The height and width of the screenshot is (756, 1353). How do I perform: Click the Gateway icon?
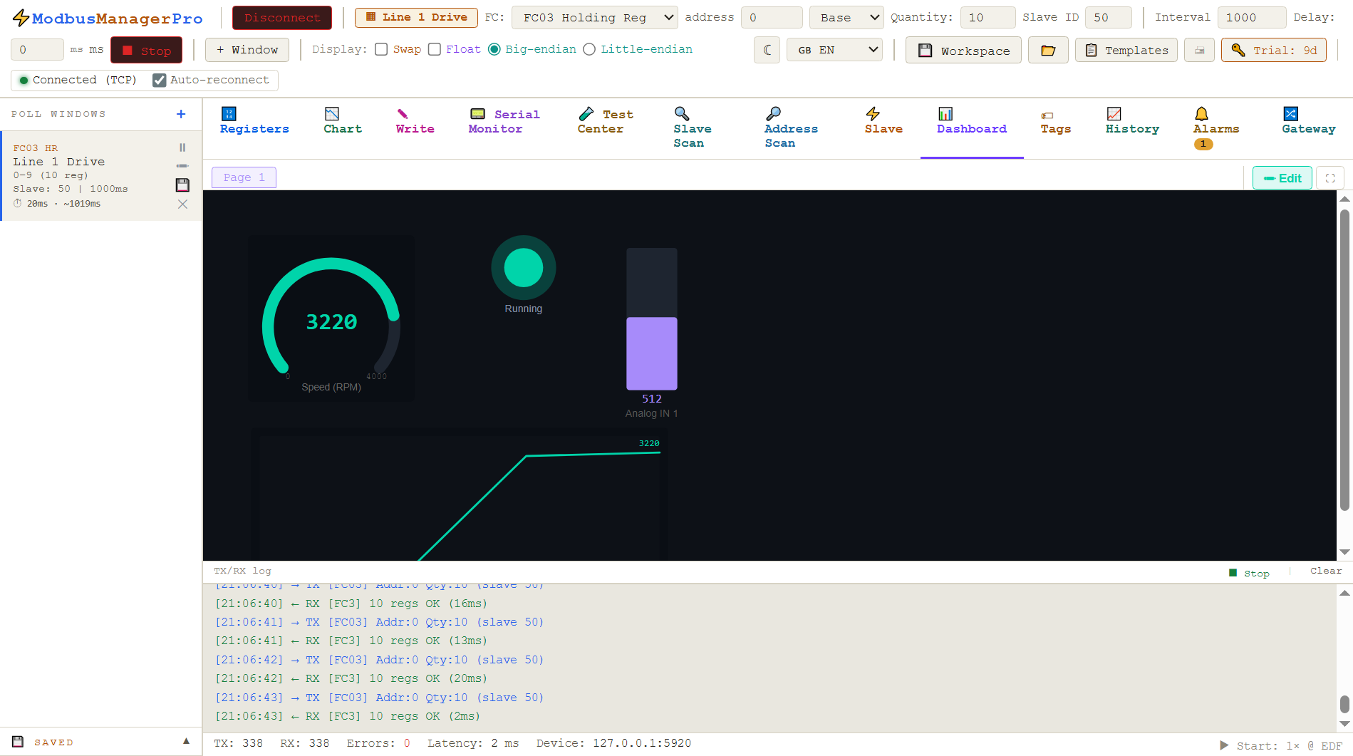(1290, 113)
